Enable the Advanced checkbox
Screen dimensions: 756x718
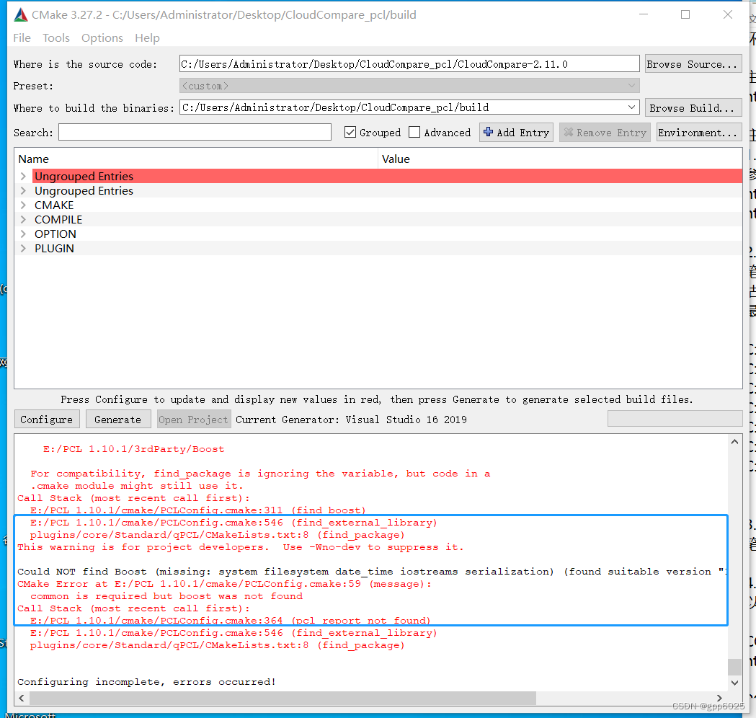pyautogui.click(x=414, y=132)
